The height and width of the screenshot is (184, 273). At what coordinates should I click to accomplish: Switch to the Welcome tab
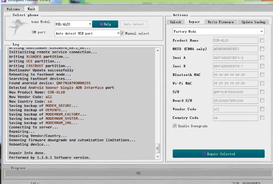tap(13, 9)
